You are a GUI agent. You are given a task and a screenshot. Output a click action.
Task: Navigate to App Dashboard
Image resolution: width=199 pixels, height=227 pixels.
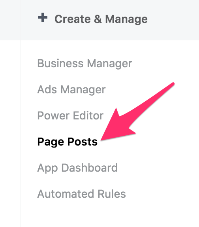click(x=77, y=168)
